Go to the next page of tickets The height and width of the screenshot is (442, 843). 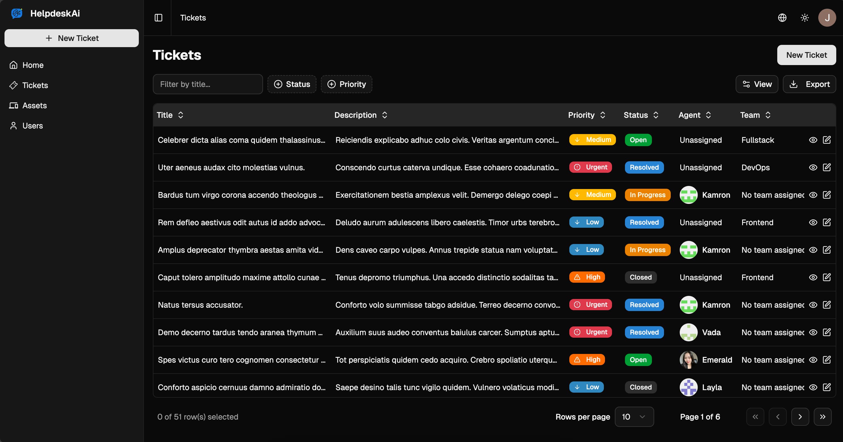(801, 416)
